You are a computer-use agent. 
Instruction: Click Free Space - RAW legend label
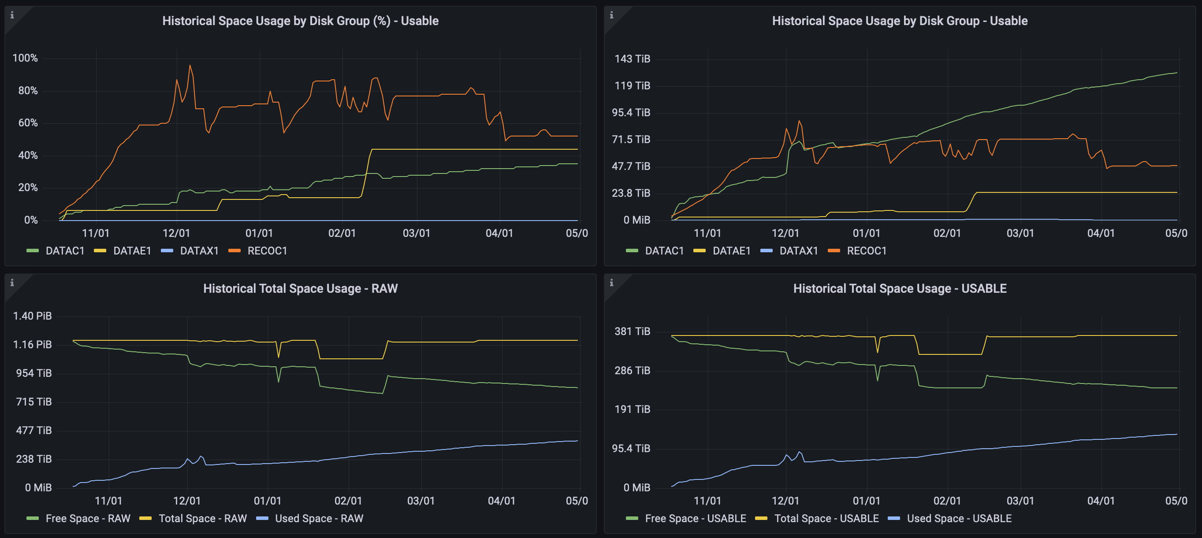88,519
